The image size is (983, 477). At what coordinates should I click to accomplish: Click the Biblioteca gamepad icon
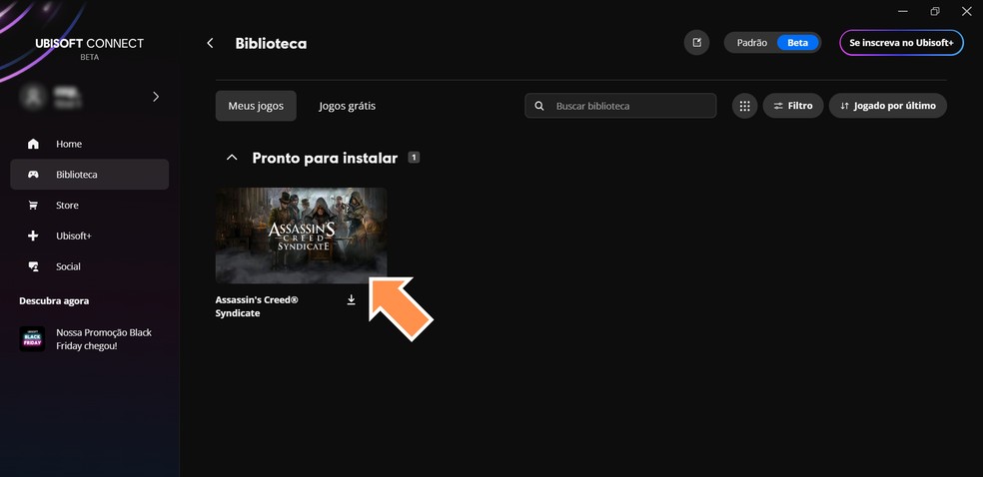point(33,175)
